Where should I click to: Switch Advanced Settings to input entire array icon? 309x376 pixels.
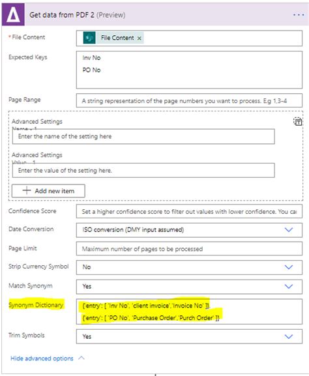tap(298, 121)
